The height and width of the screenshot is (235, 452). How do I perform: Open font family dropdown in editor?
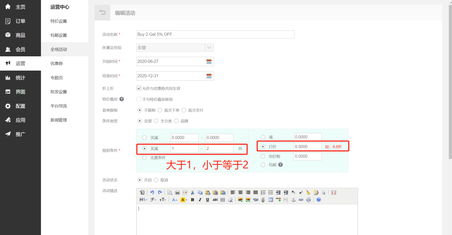click(153, 200)
